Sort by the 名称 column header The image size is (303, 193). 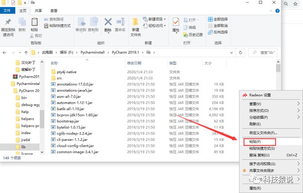point(54,63)
